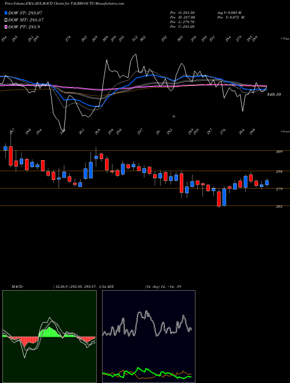
Task: Click the magenta DOW PT legend swatch
Action: 6,27
